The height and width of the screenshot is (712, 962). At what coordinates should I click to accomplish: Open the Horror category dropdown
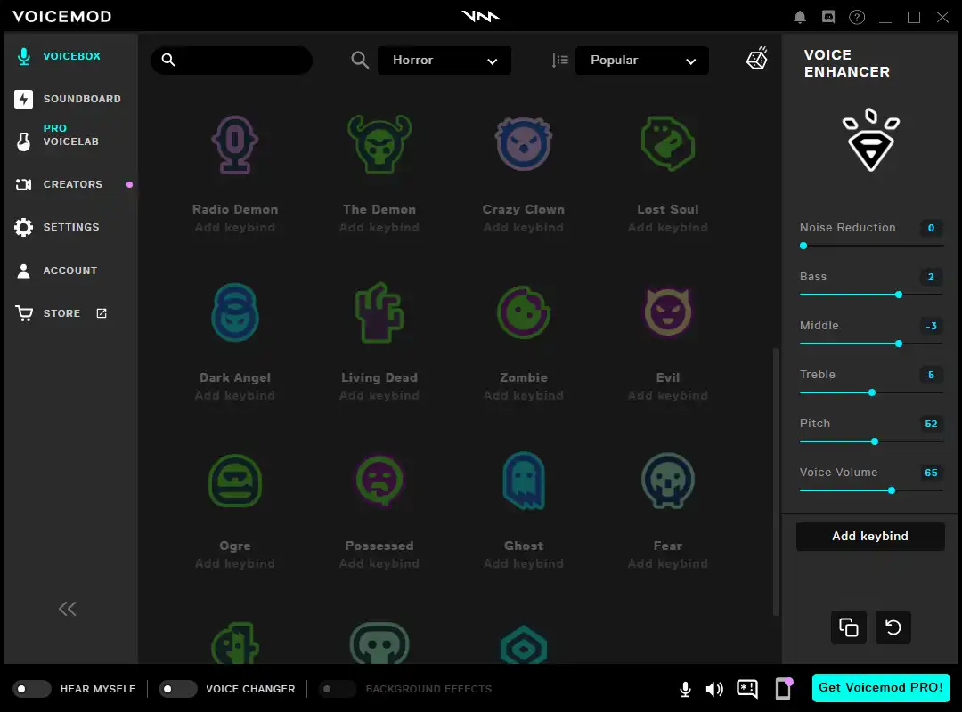coord(444,61)
